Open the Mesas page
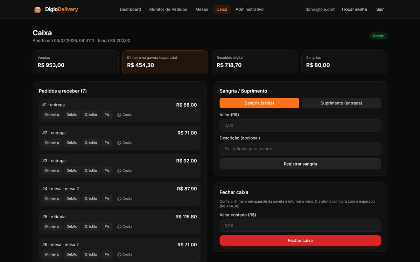This screenshot has height=262, width=420. point(202,9)
